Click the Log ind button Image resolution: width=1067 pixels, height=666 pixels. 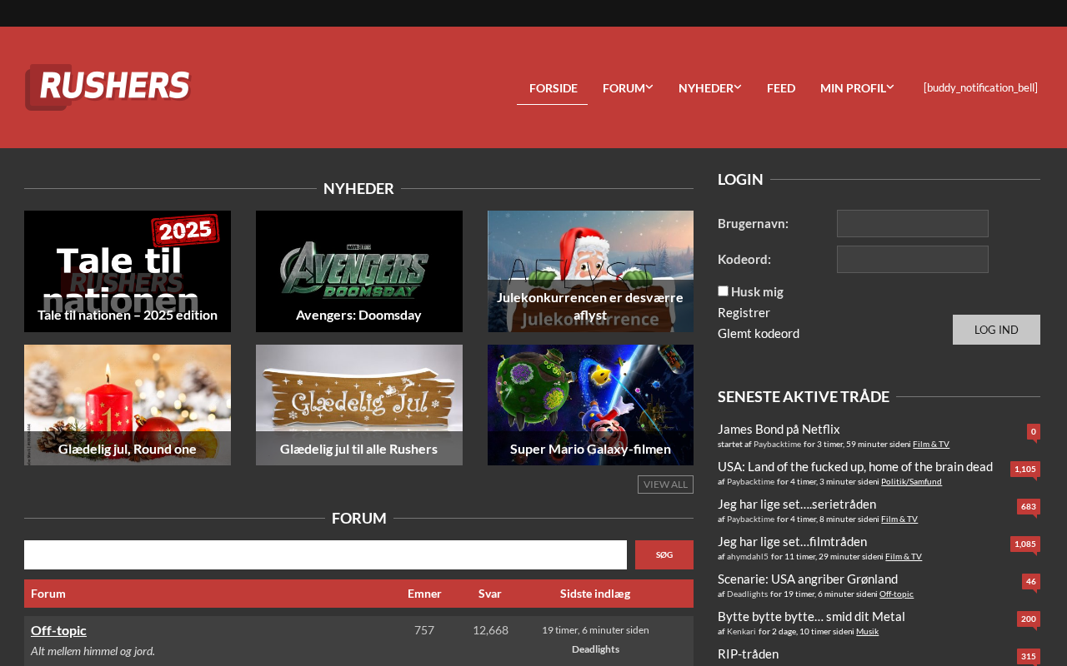tap(996, 330)
